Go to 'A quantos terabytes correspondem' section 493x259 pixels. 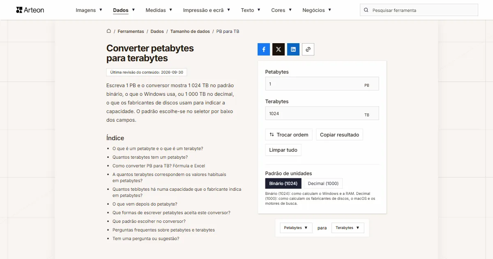(169, 178)
